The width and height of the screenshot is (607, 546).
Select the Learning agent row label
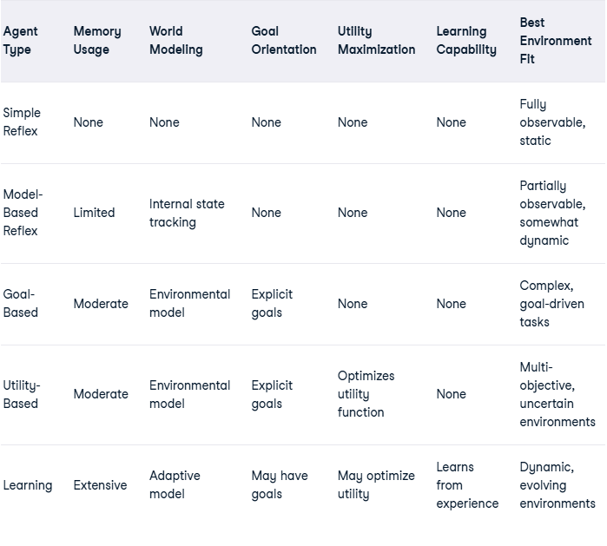28,485
